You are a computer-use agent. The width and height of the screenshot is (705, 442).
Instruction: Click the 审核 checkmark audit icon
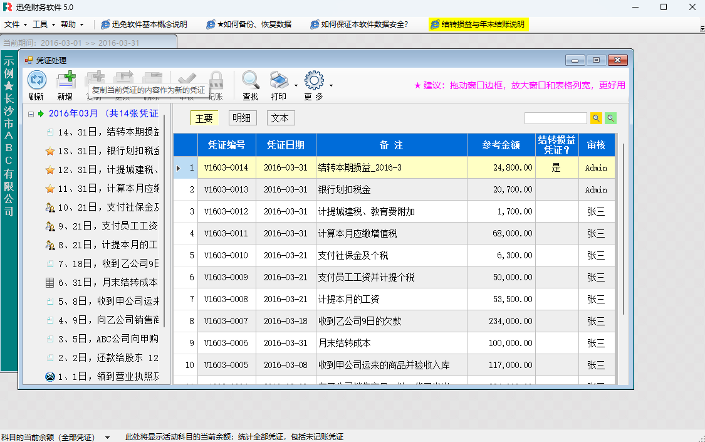click(185, 80)
